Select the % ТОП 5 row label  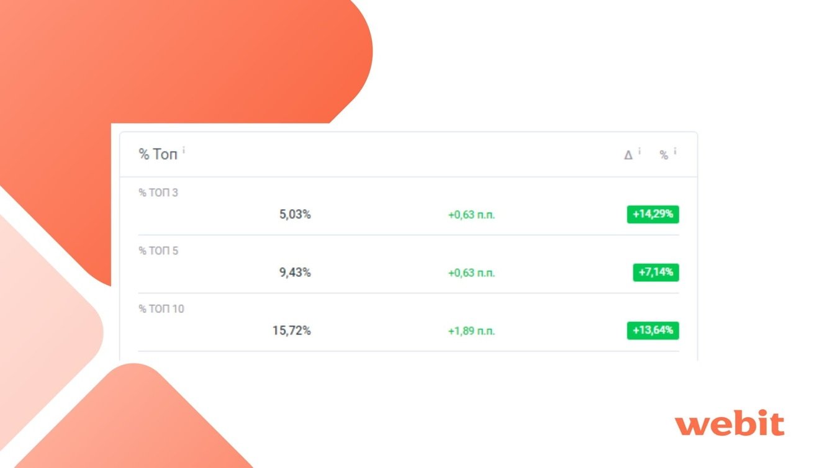tap(158, 251)
